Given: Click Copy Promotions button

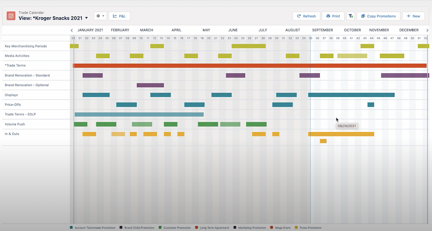Looking at the screenshot, I should 378,16.
